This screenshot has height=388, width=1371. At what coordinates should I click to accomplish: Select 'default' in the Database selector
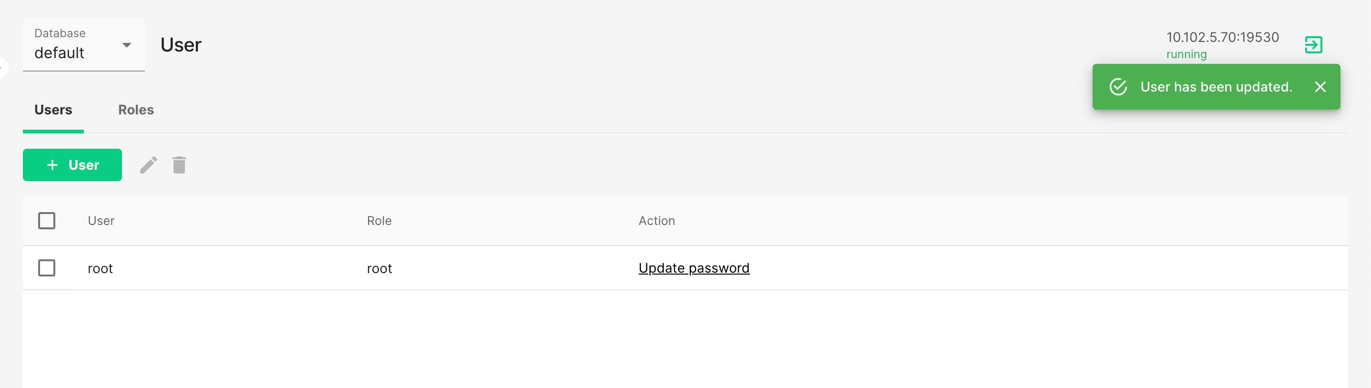point(60,53)
